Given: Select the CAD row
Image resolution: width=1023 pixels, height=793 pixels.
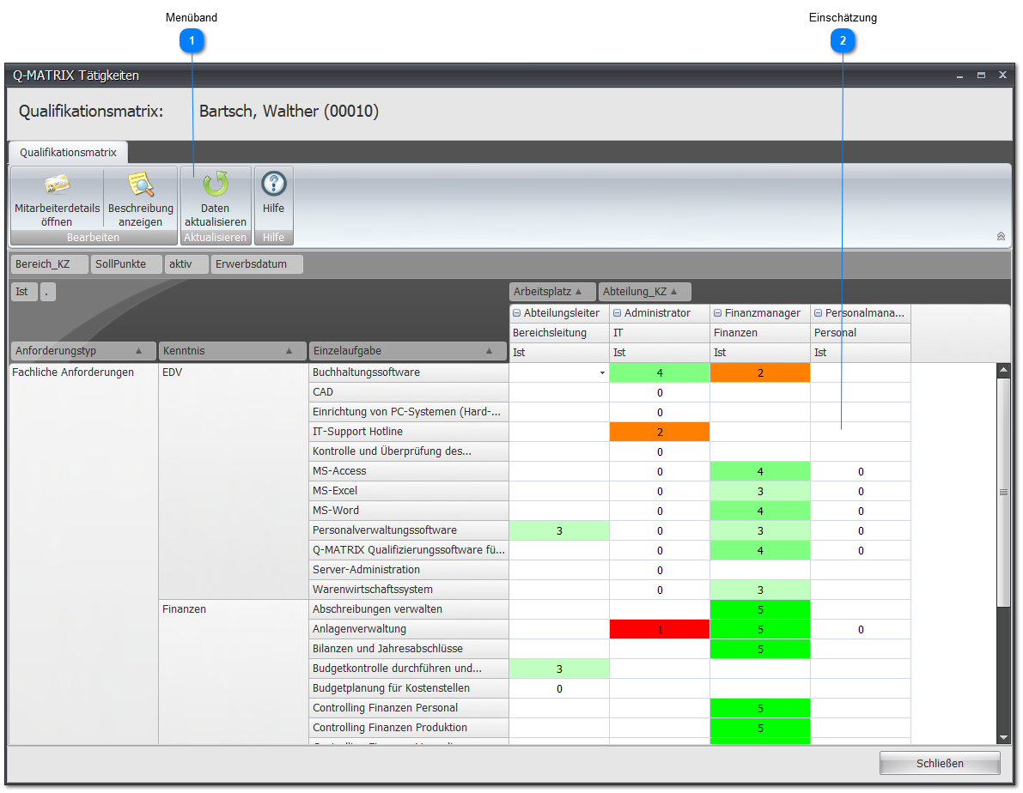Looking at the screenshot, I should [408, 392].
